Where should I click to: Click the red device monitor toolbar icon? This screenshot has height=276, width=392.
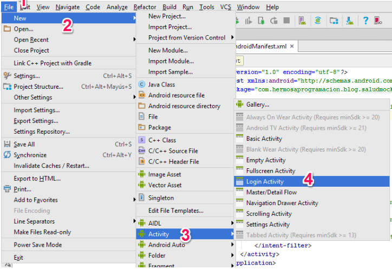click(x=378, y=21)
